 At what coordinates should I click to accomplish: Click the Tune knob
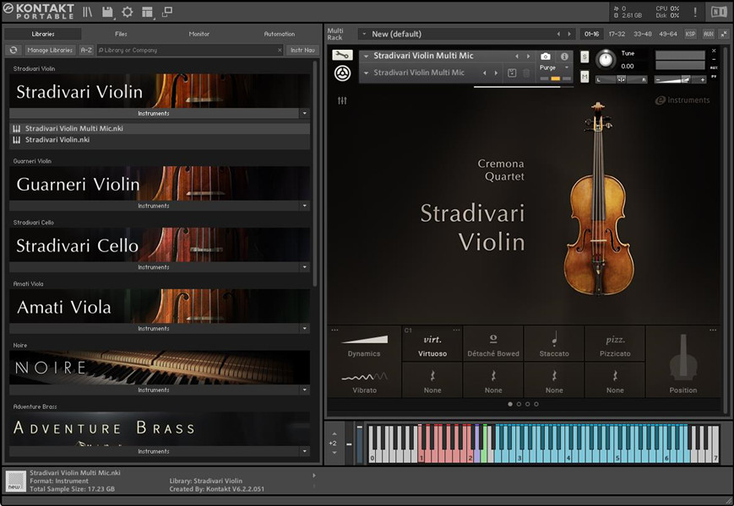pyautogui.click(x=605, y=59)
